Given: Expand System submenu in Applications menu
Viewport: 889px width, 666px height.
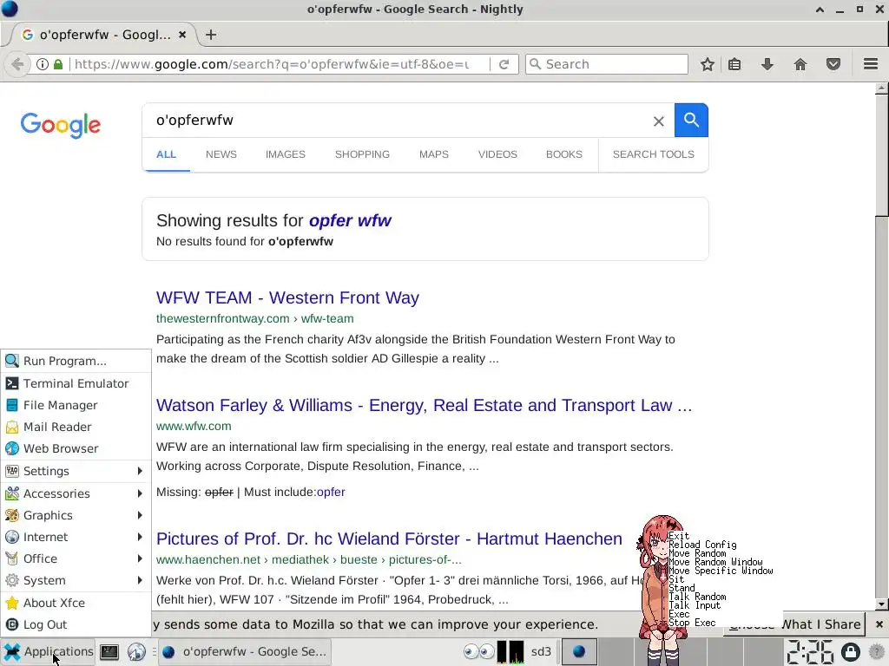Looking at the screenshot, I should tap(76, 580).
